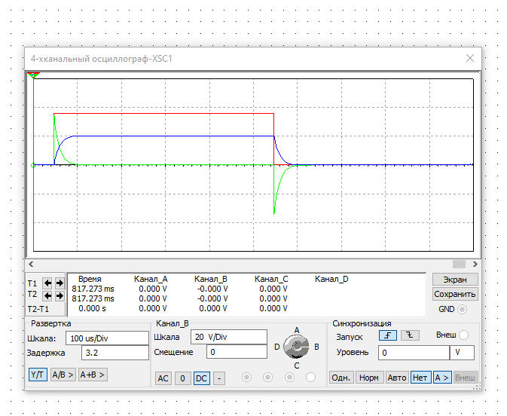Screen dimensions: 507x416
Task: Select 0 ground coupling mode
Action: coord(183,378)
